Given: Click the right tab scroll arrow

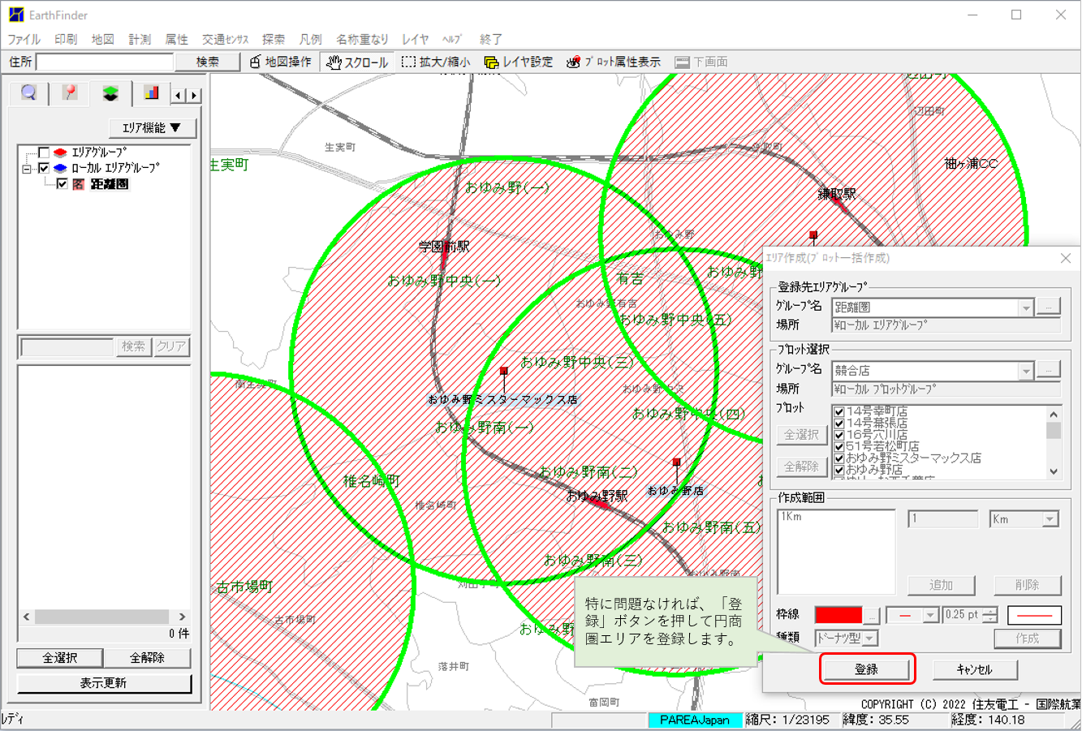Looking at the screenshot, I should coord(193,96).
